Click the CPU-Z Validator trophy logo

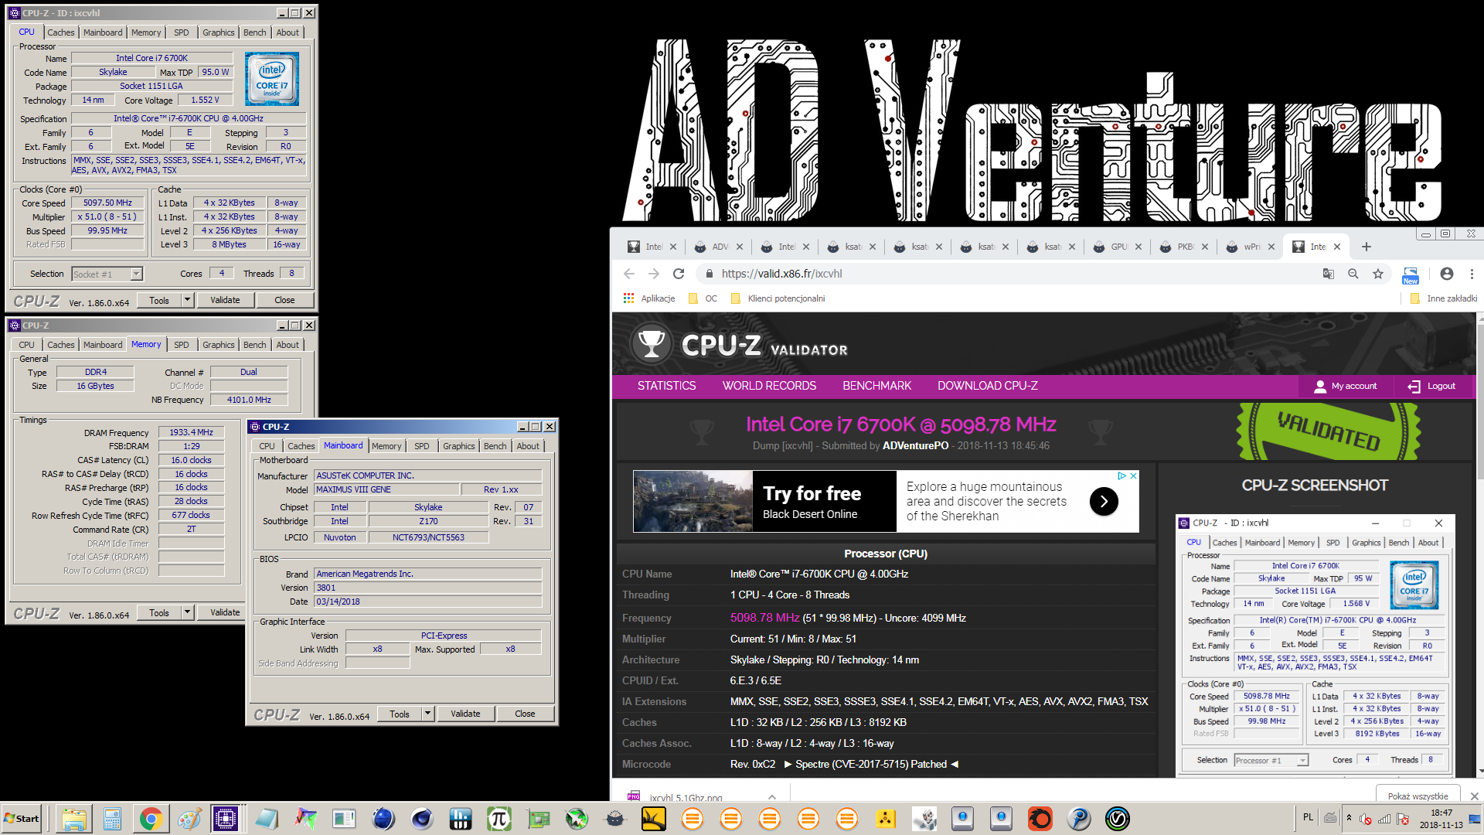[x=652, y=344]
